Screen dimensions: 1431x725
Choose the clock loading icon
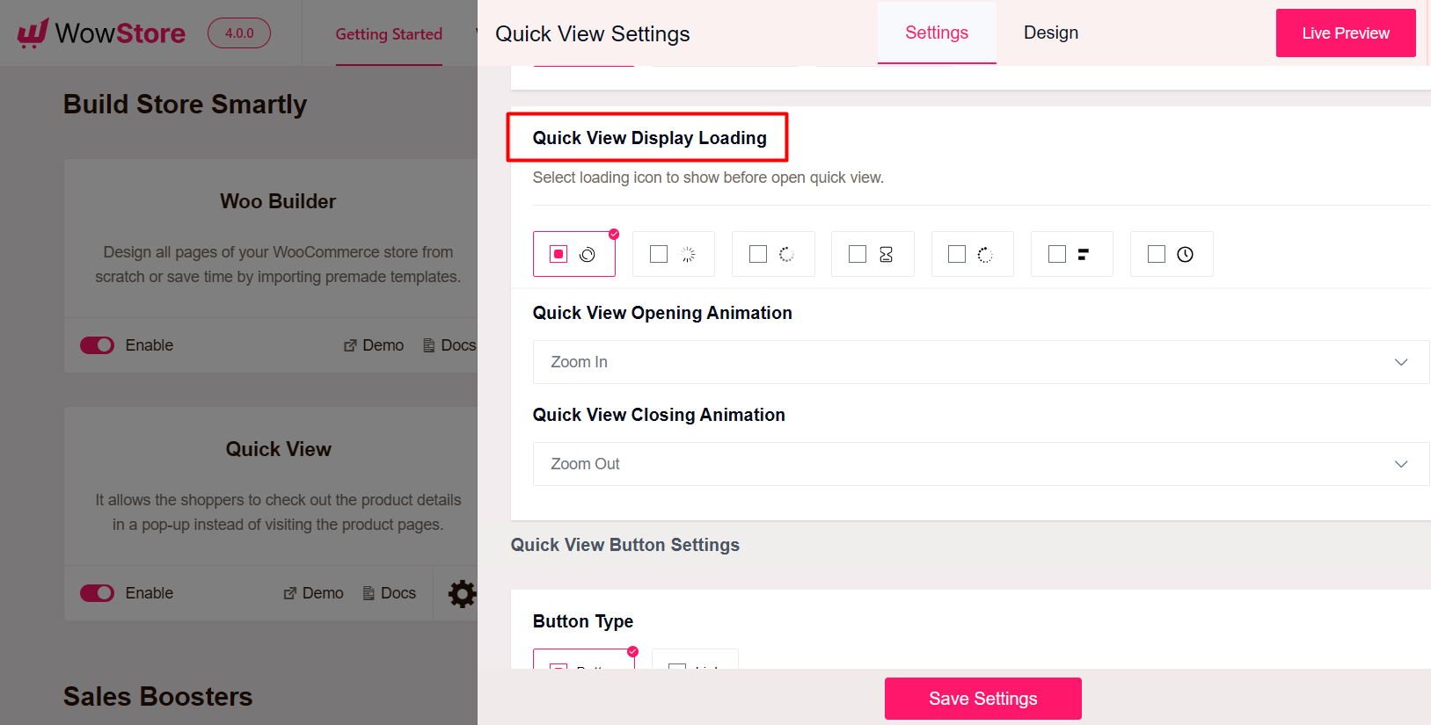pyautogui.click(x=1172, y=254)
